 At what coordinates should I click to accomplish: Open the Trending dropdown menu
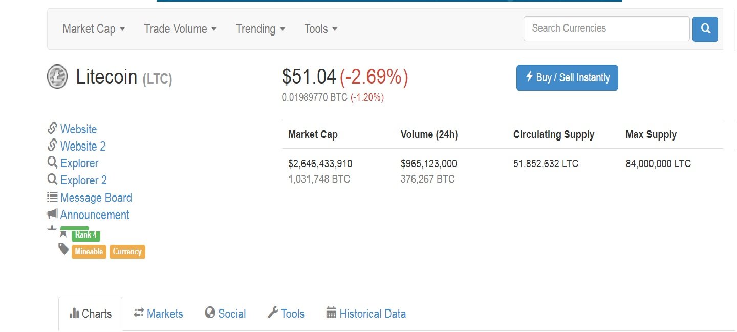(260, 29)
